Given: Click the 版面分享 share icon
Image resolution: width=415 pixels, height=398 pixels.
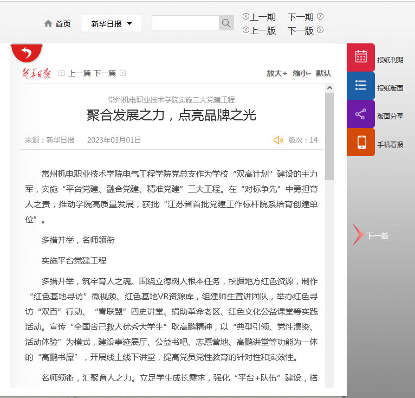Looking at the screenshot, I should pos(361,114).
